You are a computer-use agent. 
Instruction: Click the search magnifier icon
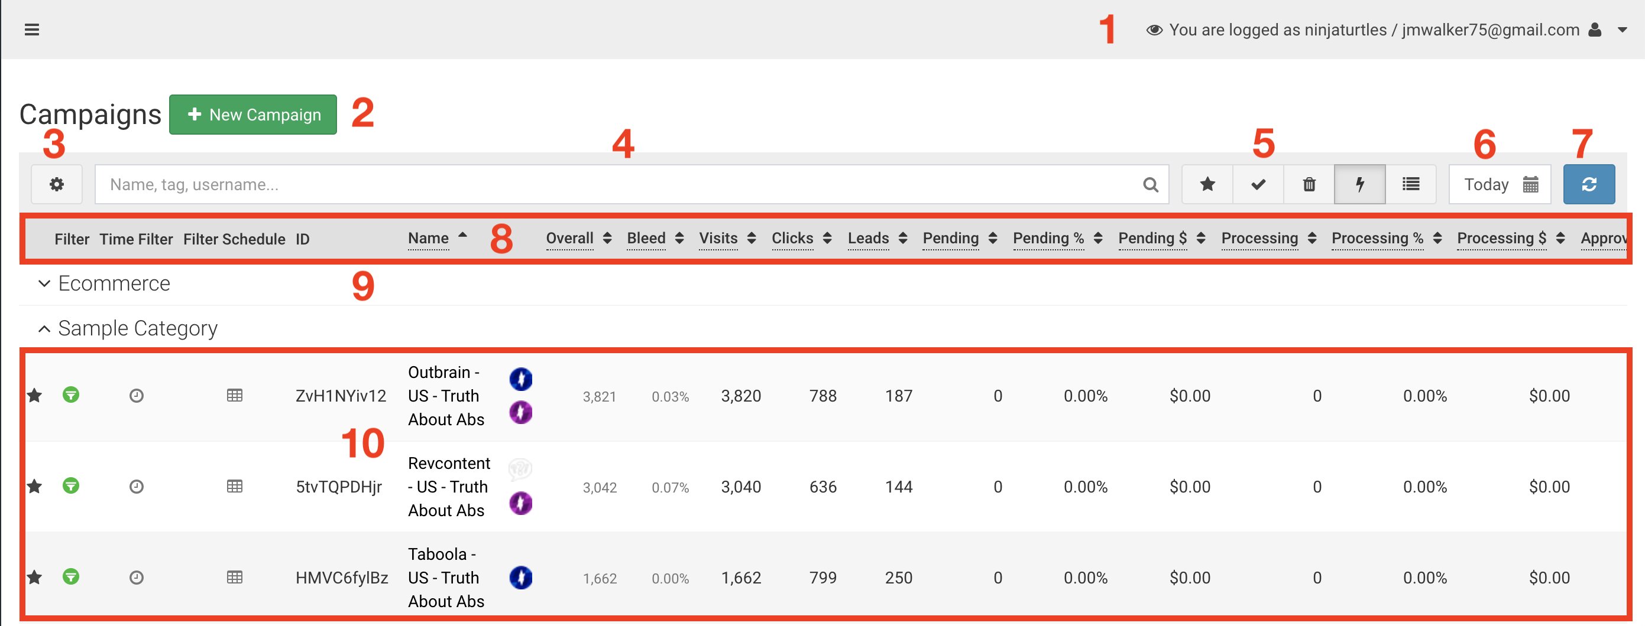point(1150,185)
